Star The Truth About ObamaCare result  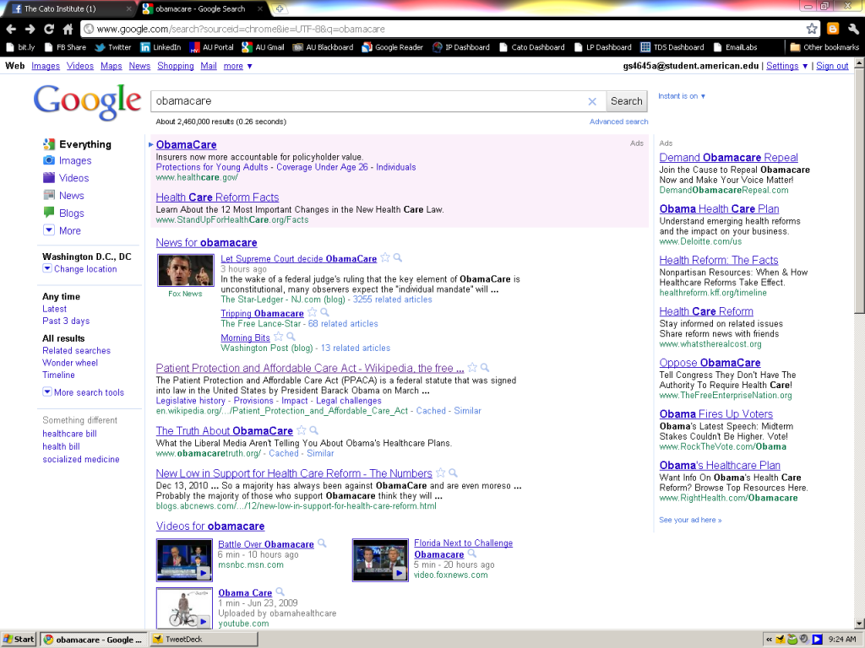(x=302, y=430)
